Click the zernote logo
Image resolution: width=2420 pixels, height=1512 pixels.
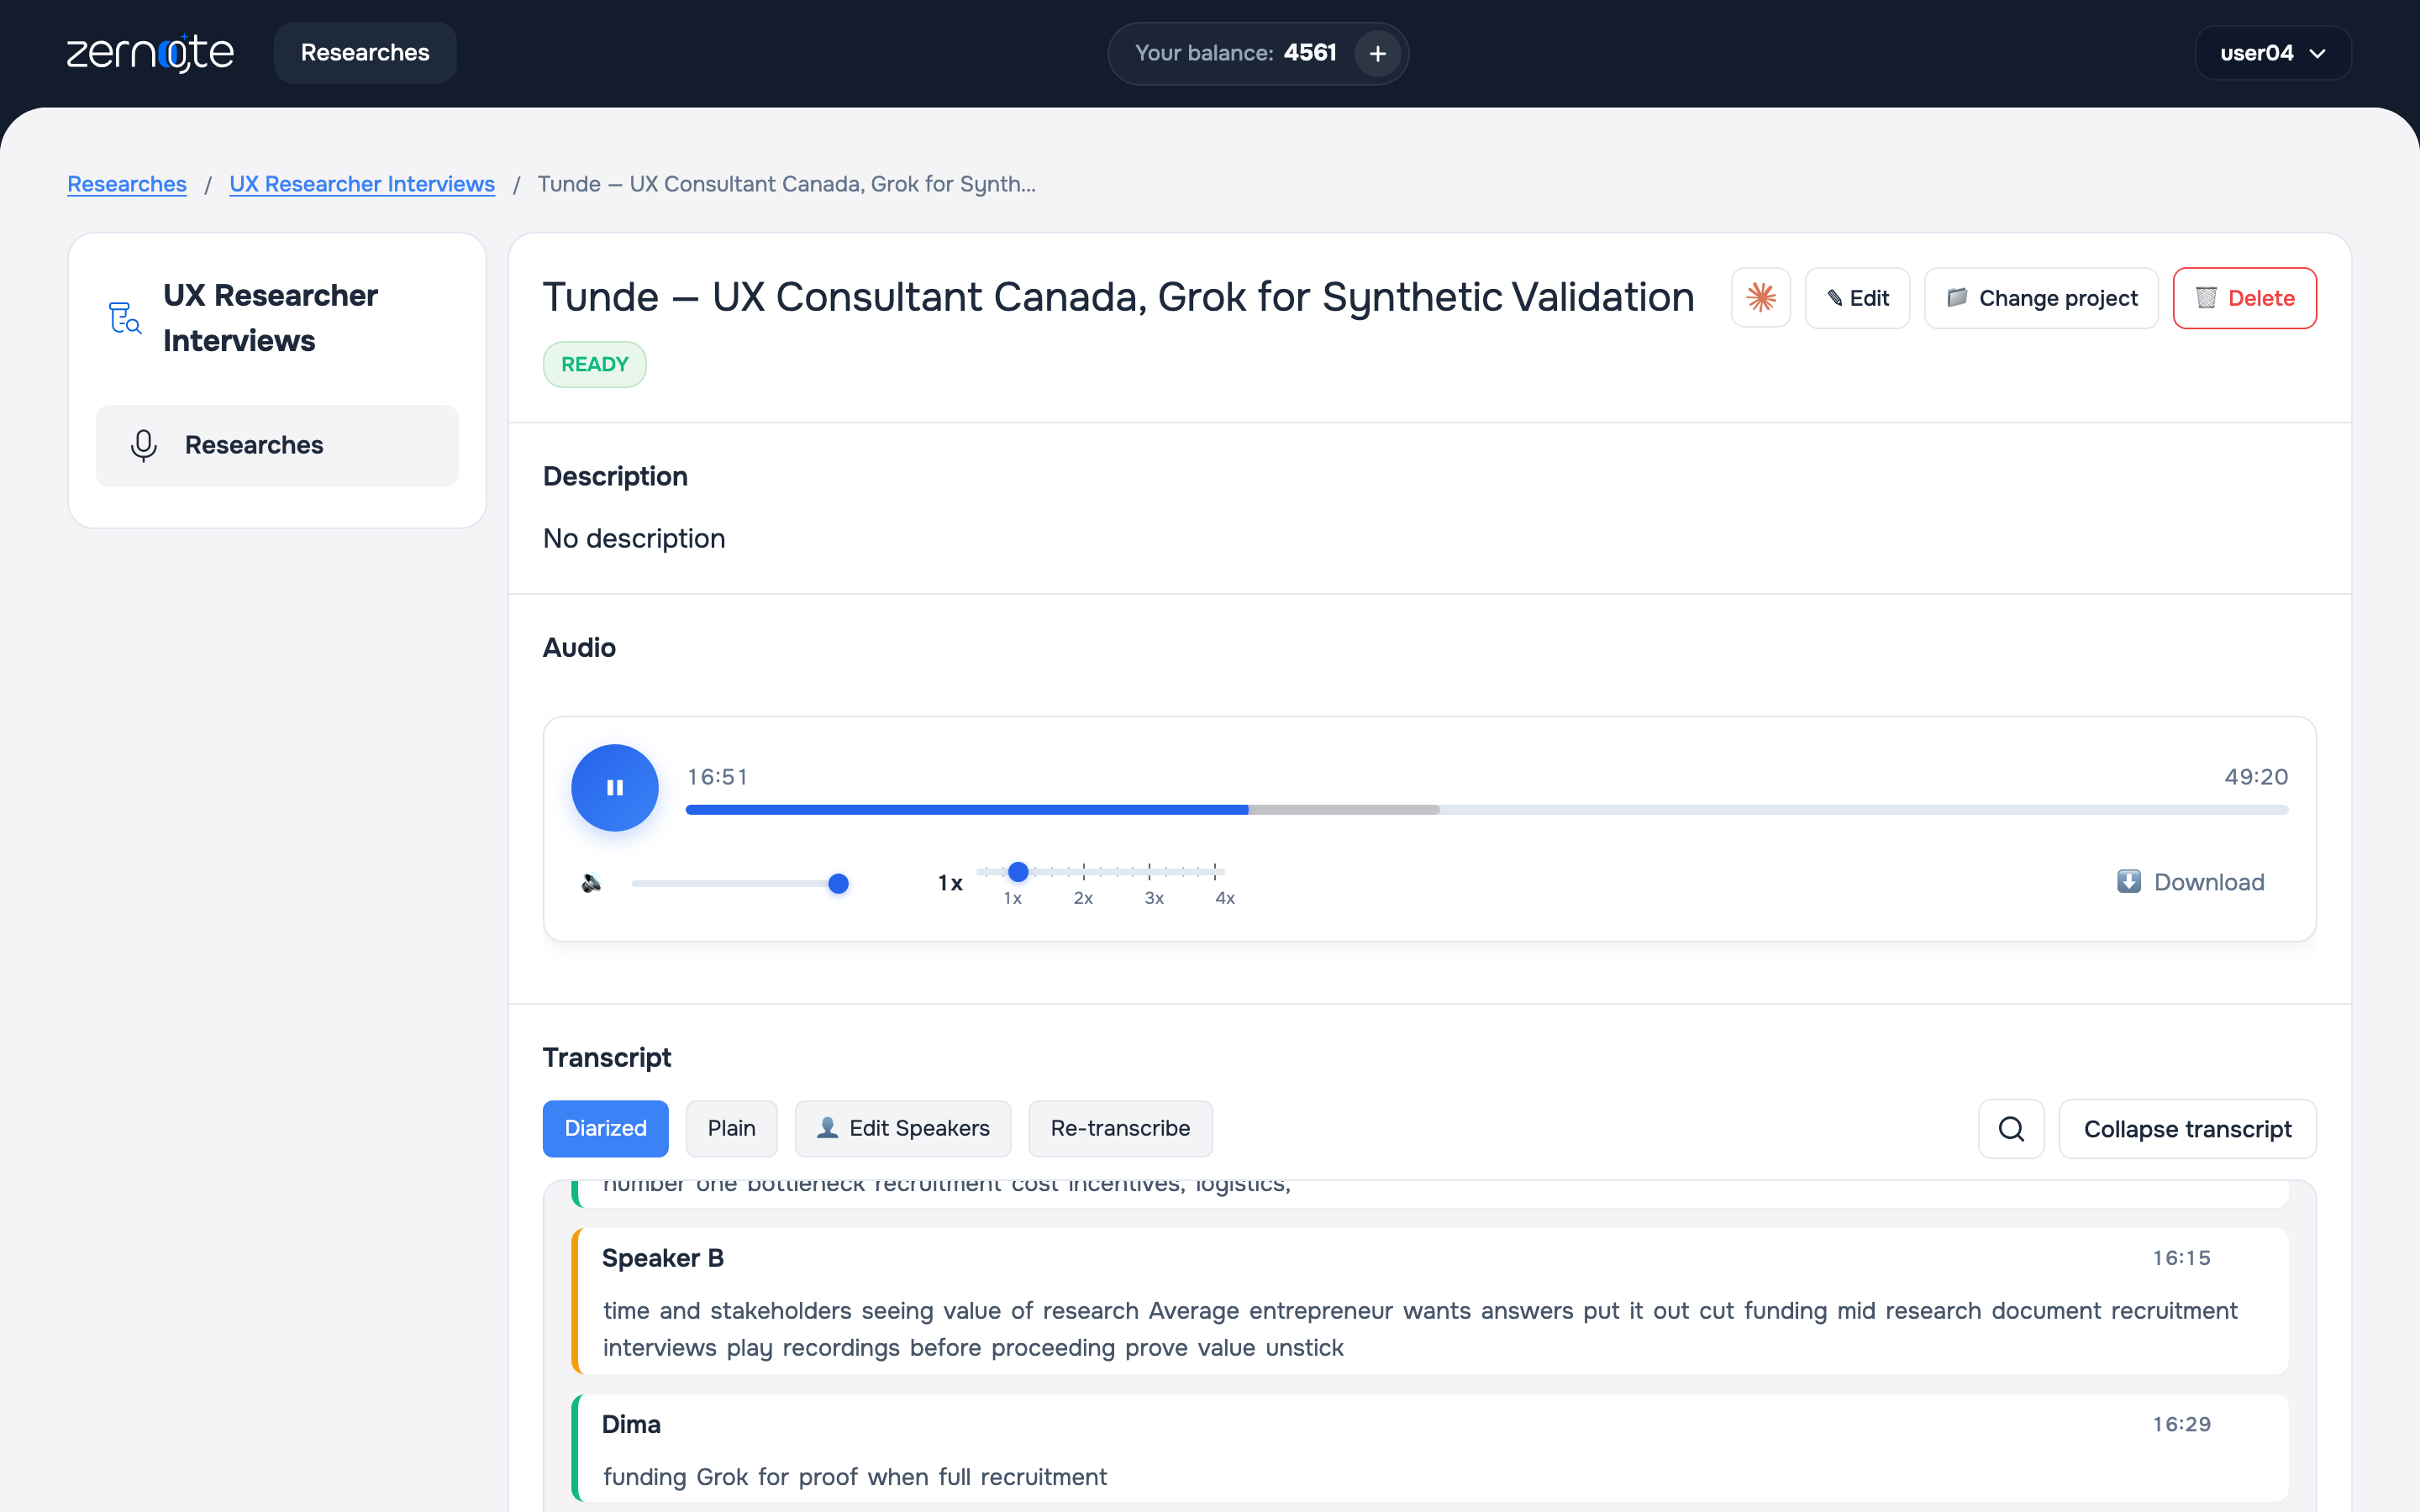click(150, 53)
